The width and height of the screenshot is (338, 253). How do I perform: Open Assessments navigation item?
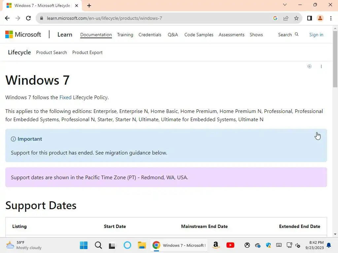coord(231,35)
